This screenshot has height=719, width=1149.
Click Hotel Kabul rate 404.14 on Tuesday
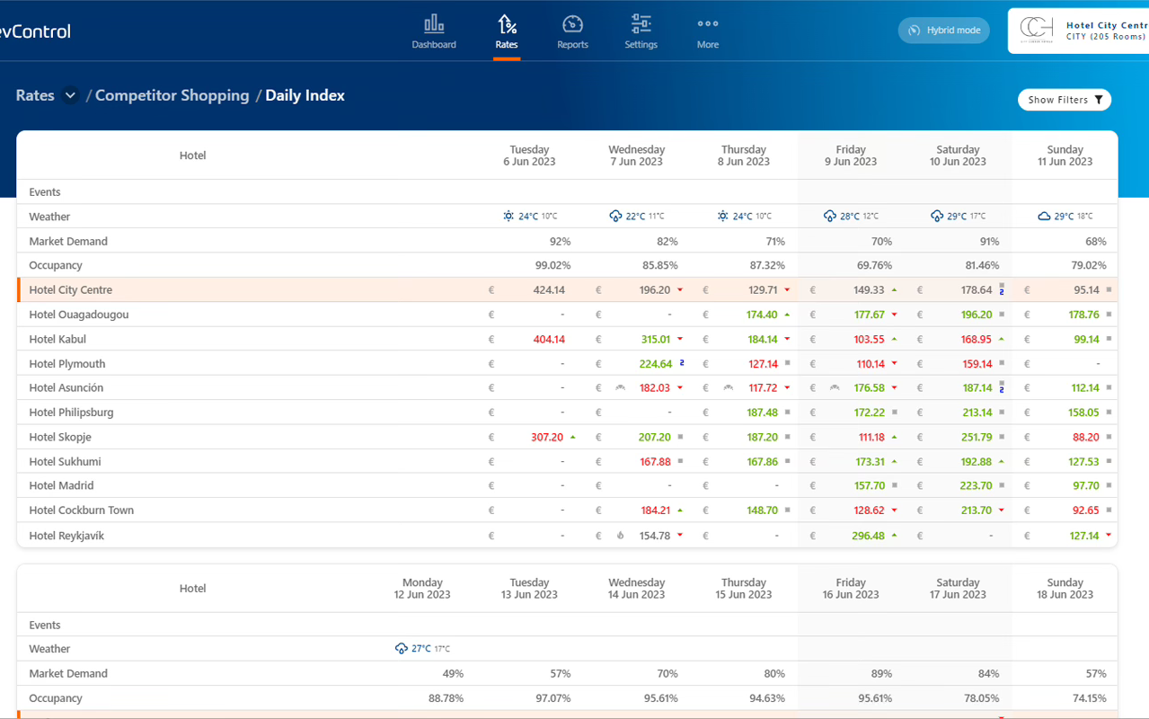[x=548, y=340]
